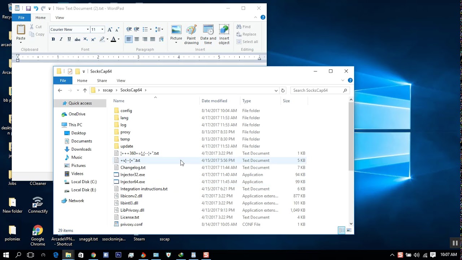Sort files by the Size column header
This screenshot has height=260, width=462.
(x=294, y=101)
